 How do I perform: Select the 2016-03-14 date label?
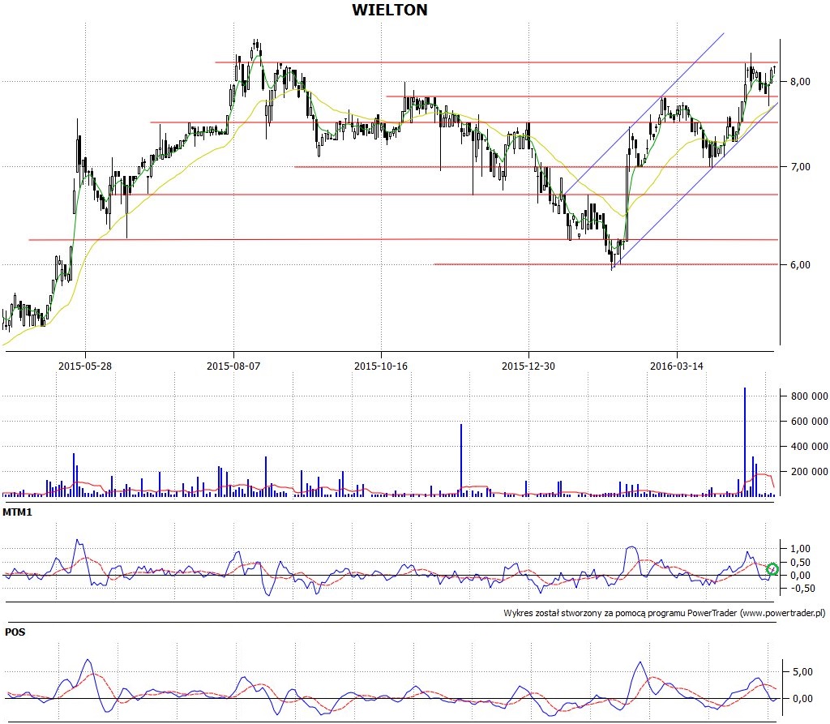pos(677,366)
